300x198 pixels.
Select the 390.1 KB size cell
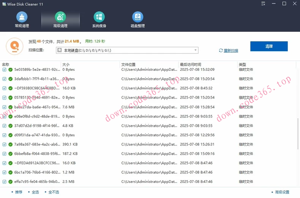click(70, 144)
